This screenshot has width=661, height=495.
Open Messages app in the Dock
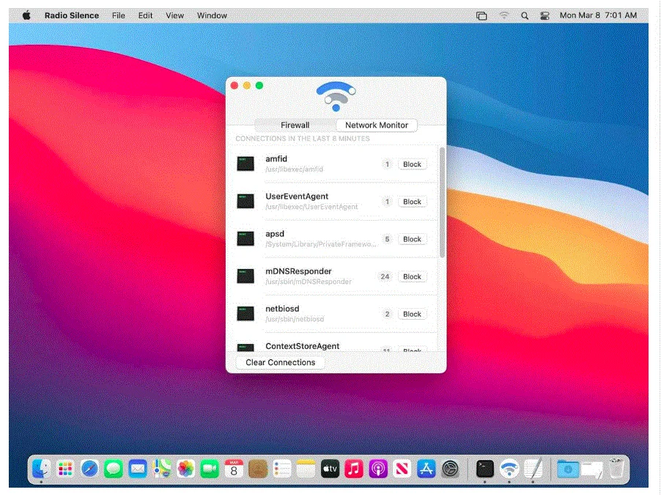[114, 469]
